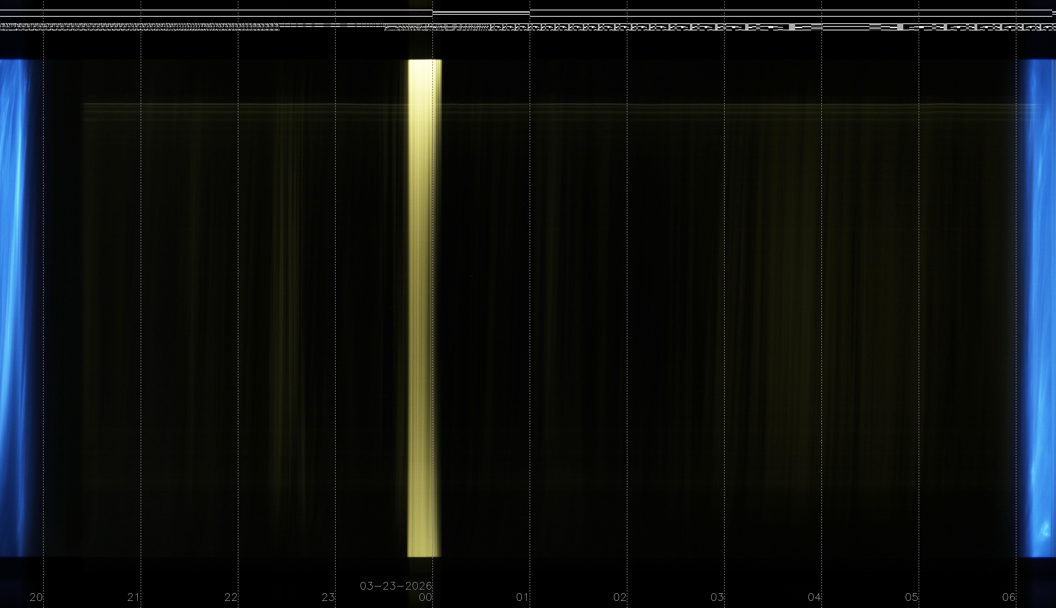Click the 03-23-2026 date label
Screen dimensions: 1056x608
[x=395, y=586]
